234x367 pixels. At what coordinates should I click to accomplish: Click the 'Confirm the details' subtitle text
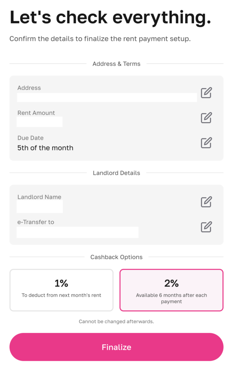coord(100,39)
